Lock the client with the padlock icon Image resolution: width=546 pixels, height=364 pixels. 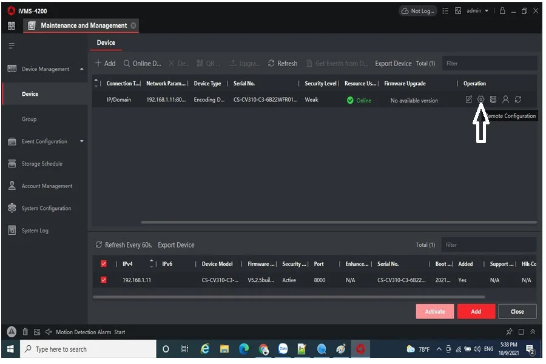click(x=502, y=10)
